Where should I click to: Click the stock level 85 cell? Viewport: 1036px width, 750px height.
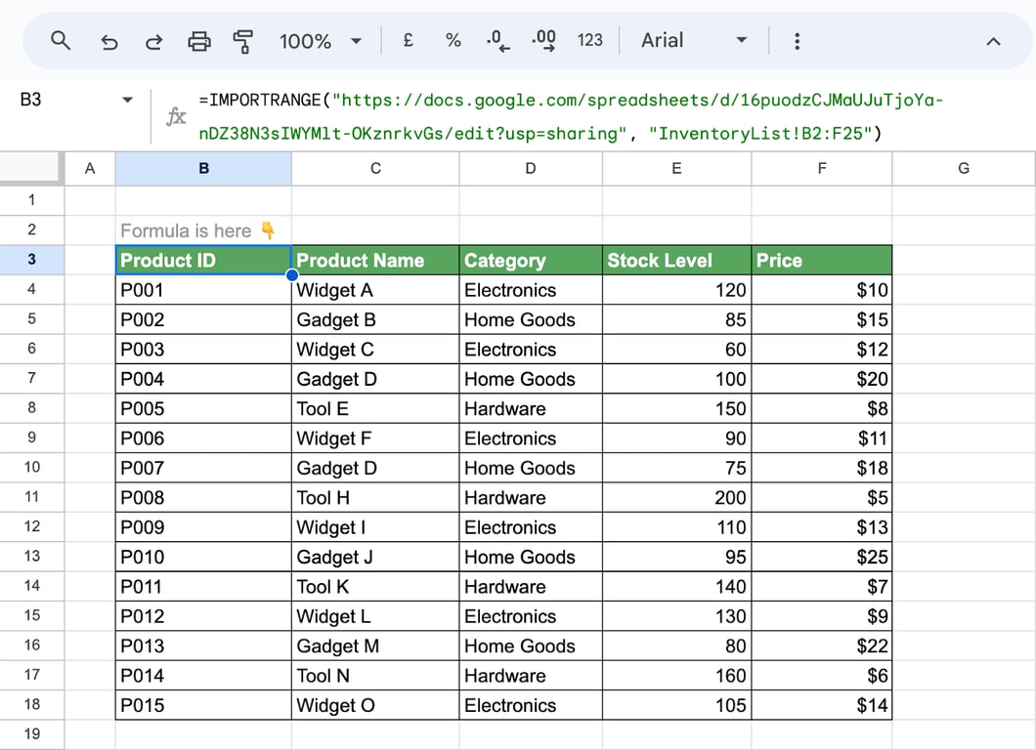(676, 319)
